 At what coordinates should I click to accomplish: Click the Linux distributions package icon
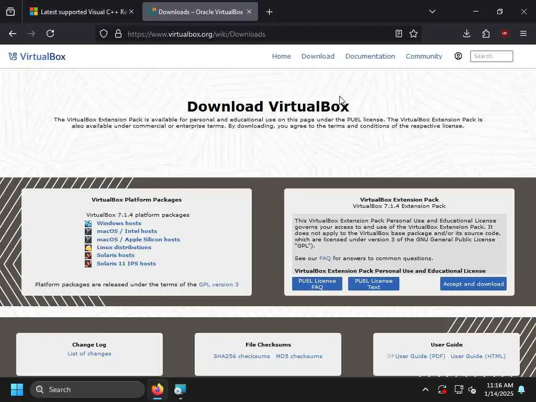(x=88, y=248)
